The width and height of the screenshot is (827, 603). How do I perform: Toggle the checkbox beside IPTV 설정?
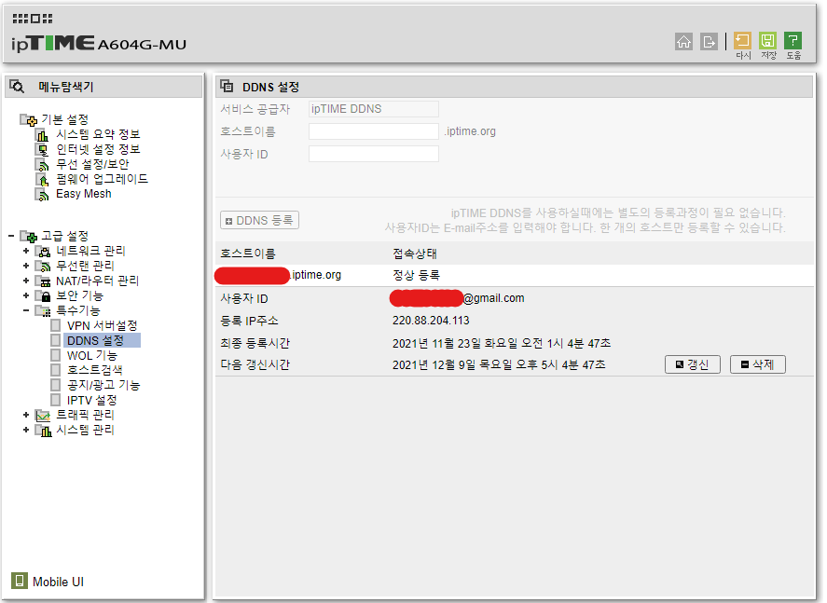tap(54, 398)
